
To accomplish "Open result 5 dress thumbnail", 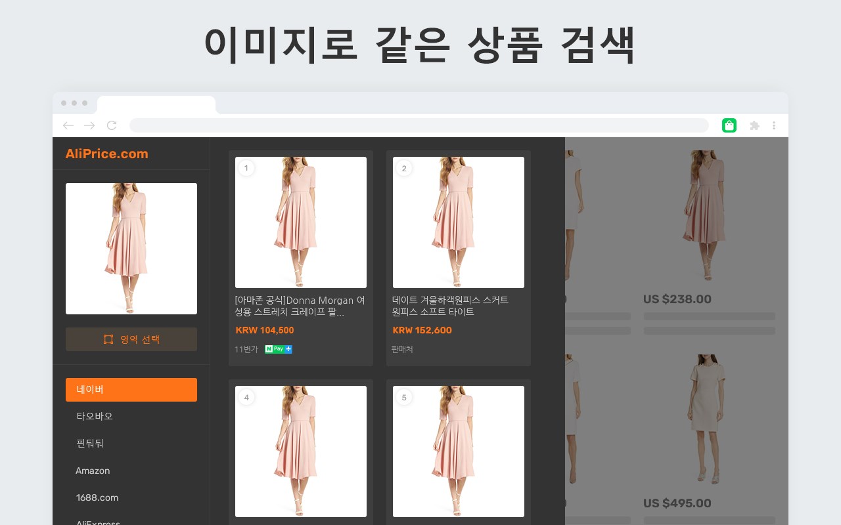I will (459, 451).
